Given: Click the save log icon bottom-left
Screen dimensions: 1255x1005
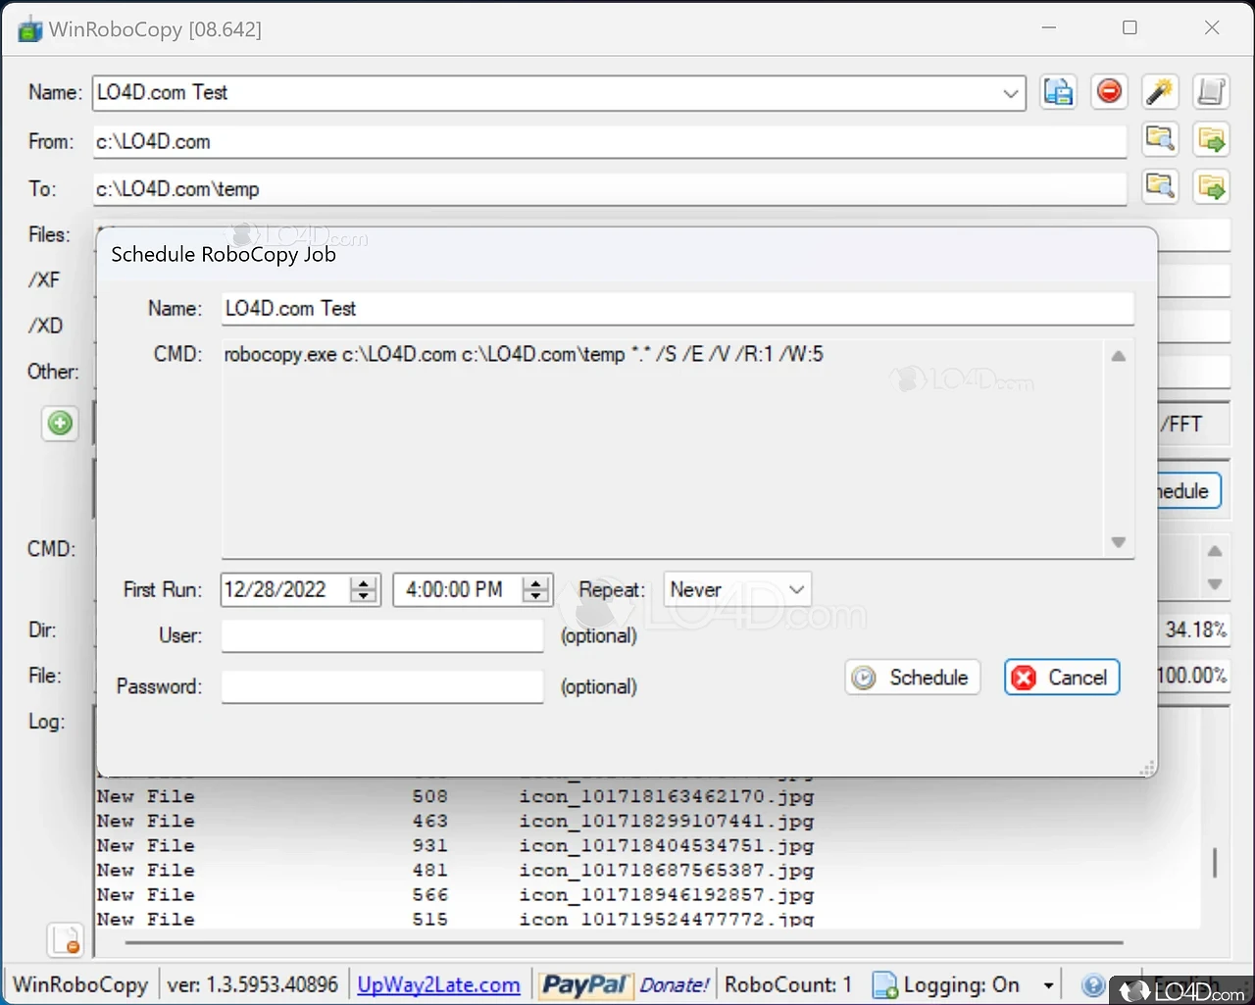Looking at the screenshot, I should click(x=65, y=939).
